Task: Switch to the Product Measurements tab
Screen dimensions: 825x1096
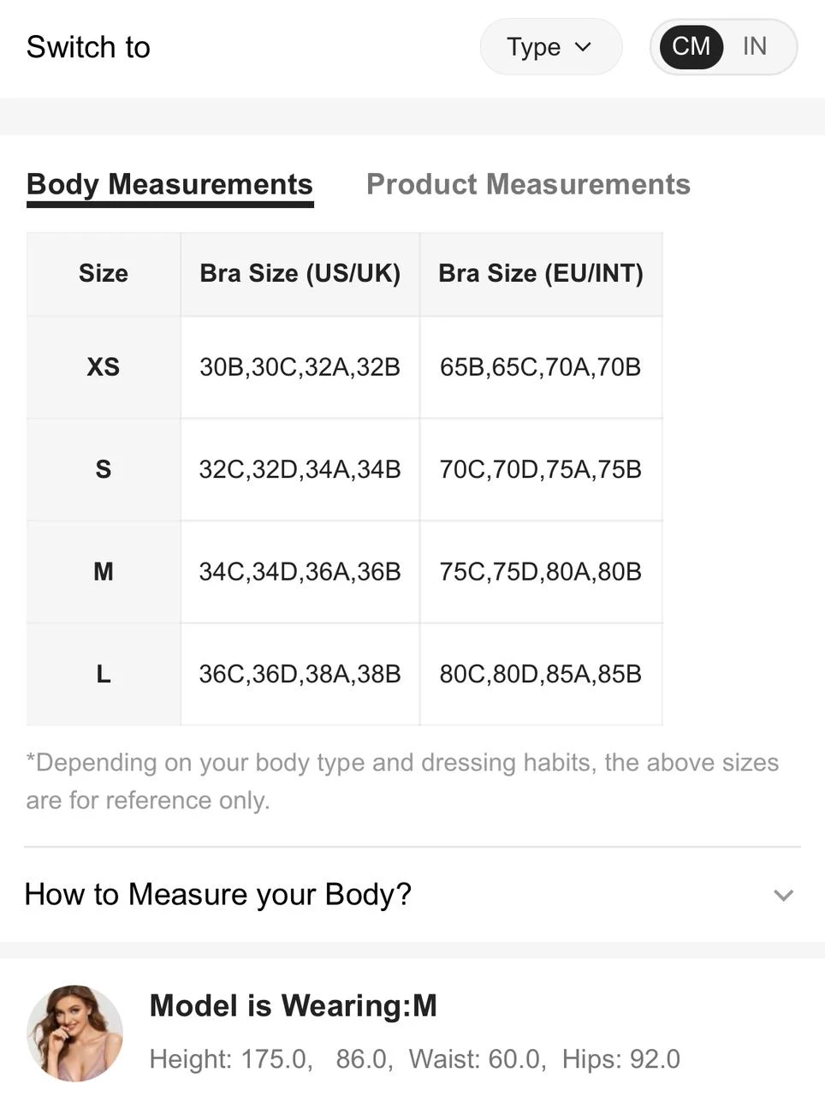Action: [528, 184]
